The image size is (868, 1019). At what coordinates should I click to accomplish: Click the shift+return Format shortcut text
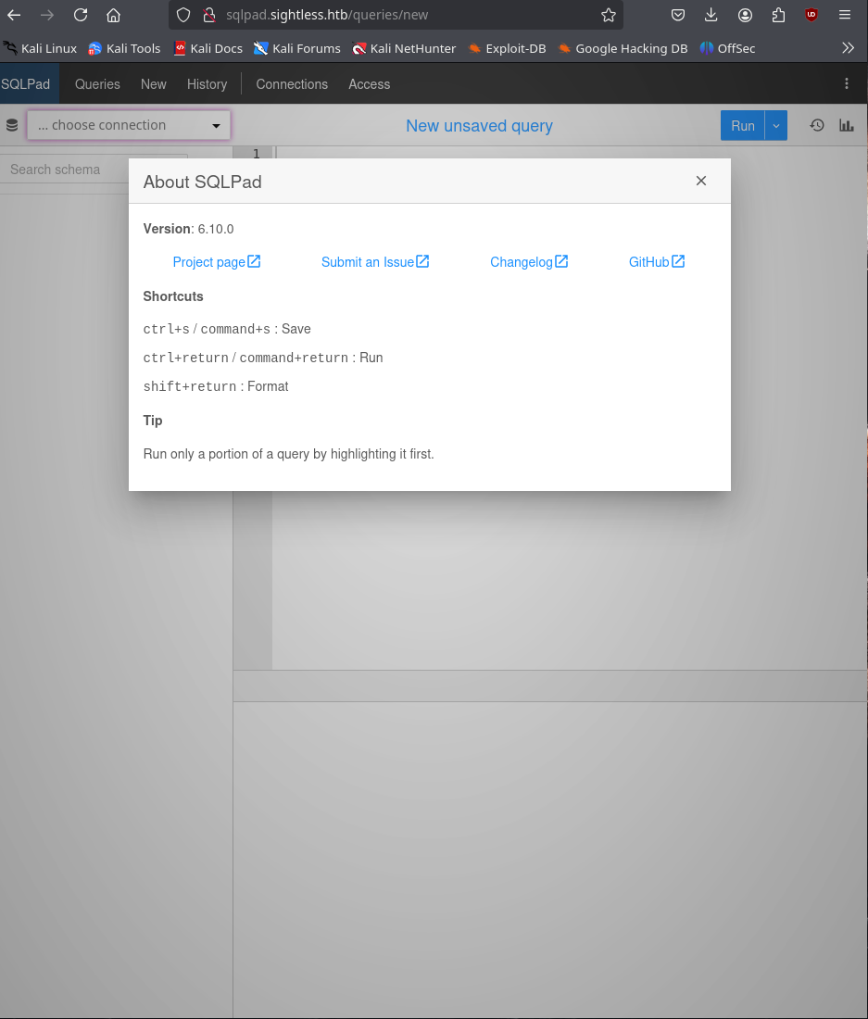coord(216,386)
